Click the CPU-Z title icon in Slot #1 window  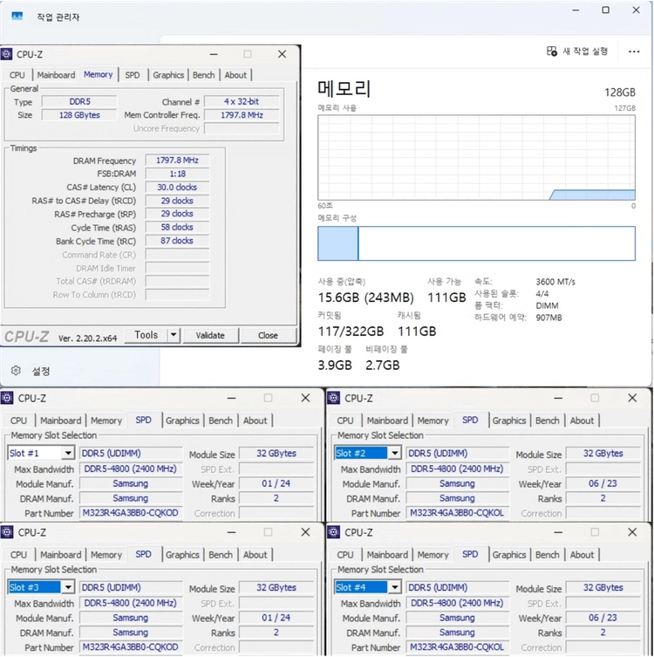(x=7, y=398)
